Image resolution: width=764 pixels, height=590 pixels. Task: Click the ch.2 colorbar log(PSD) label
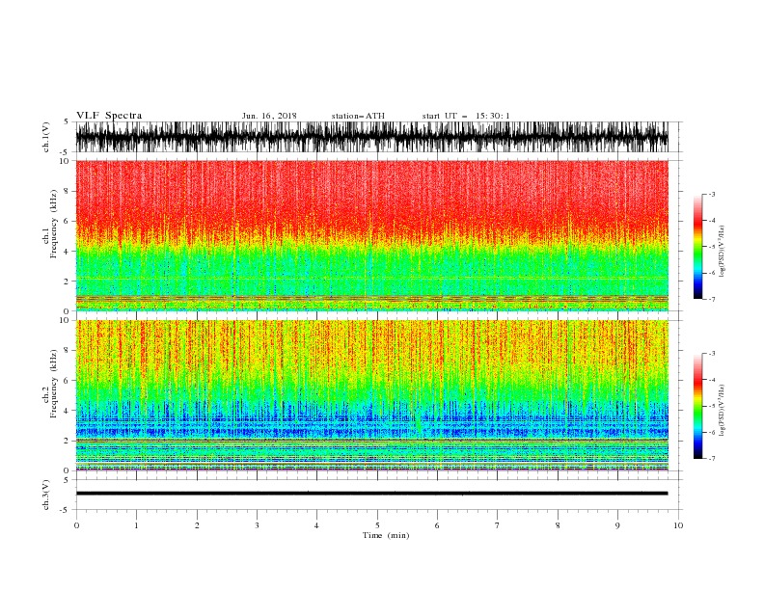(723, 410)
